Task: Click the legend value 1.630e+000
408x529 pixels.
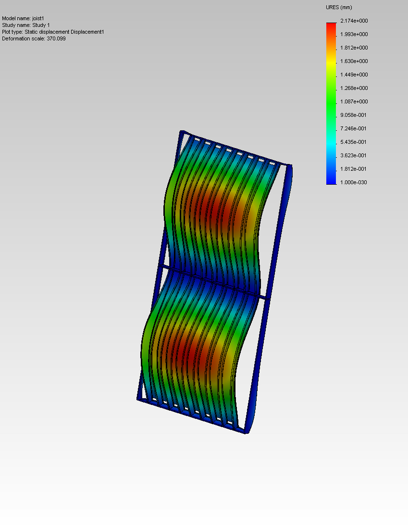Action: coord(354,62)
